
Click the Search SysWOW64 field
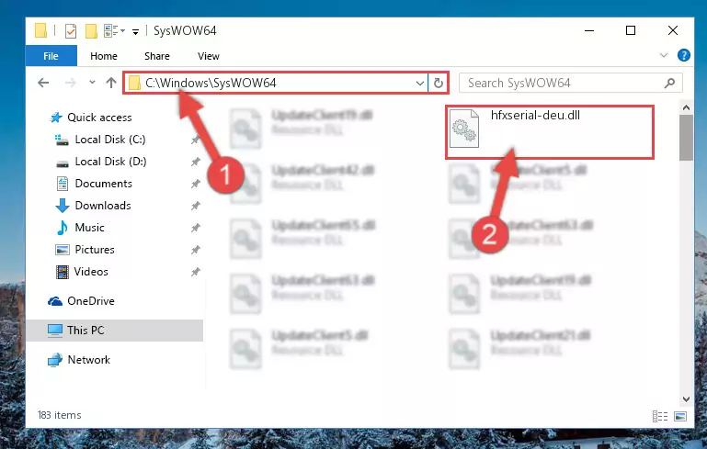click(x=570, y=83)
